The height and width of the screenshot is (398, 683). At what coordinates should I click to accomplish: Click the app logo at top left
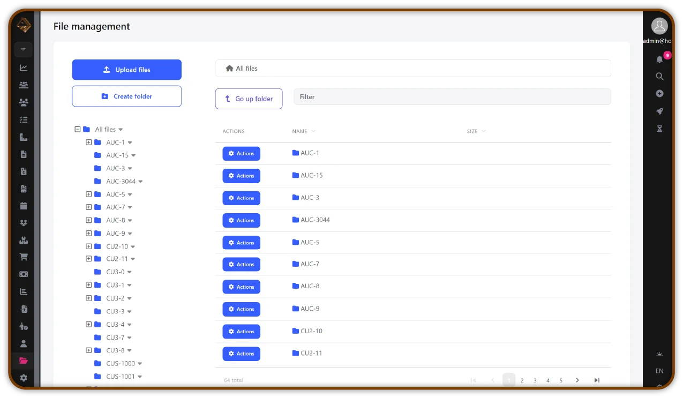coord(24,25)
